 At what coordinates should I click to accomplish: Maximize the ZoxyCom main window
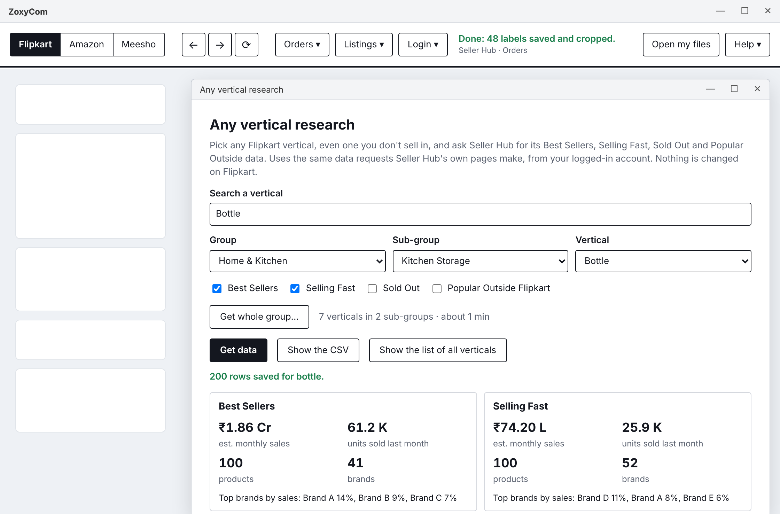[x=744, y=11]
